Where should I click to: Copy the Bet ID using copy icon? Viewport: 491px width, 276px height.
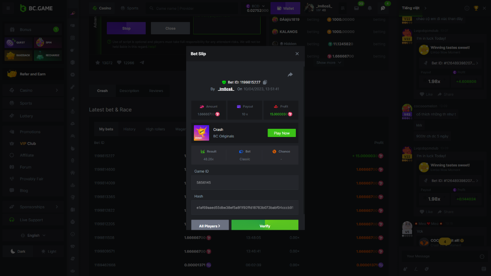265,82
